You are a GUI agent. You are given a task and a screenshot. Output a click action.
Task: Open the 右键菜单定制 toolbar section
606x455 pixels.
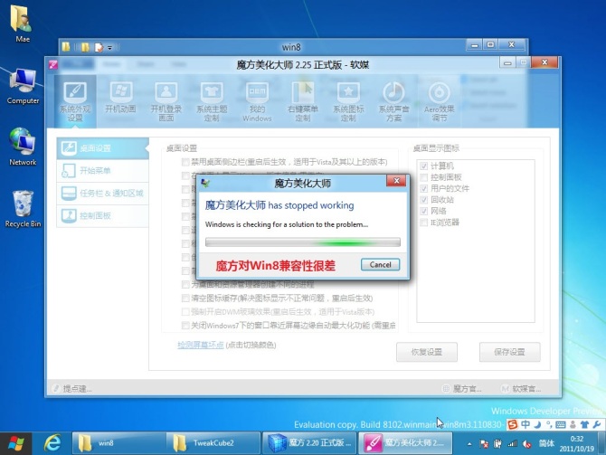pyautogui.click(x=303, y=101)
